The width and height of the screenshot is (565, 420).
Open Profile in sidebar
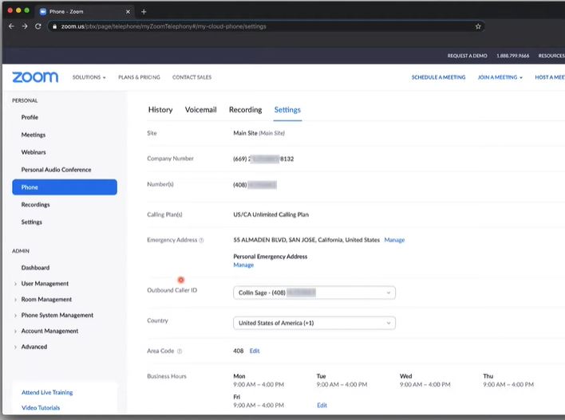[x=30, y=117]
